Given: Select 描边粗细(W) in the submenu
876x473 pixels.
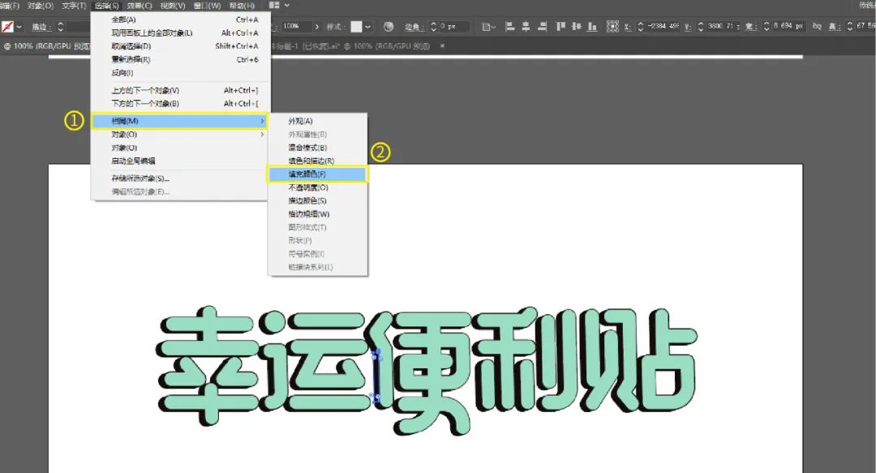Looking at the screenshot, I should (317, 214).
